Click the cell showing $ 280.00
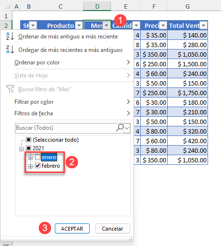 click(187, 45)
